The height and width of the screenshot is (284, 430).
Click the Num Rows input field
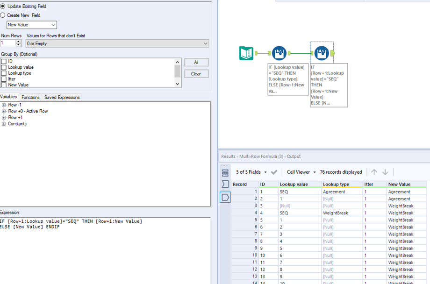point(8,43)
